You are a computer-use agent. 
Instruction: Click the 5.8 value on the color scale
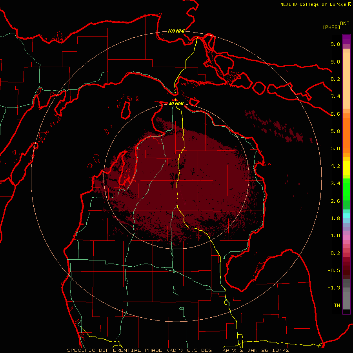335,131
